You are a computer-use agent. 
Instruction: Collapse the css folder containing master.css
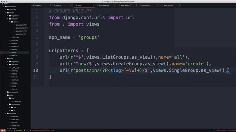click(7, 98)
